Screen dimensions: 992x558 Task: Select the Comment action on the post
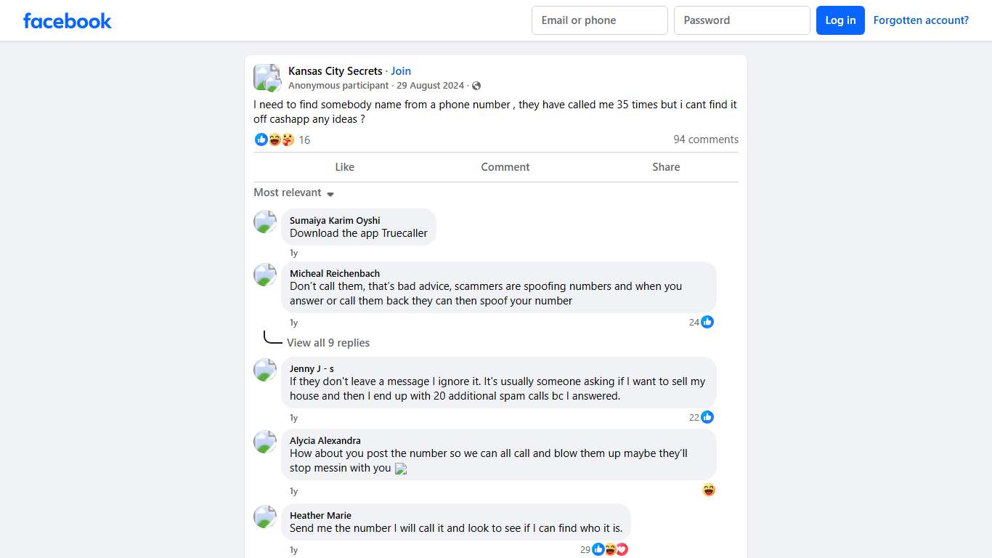coord(505,167)
